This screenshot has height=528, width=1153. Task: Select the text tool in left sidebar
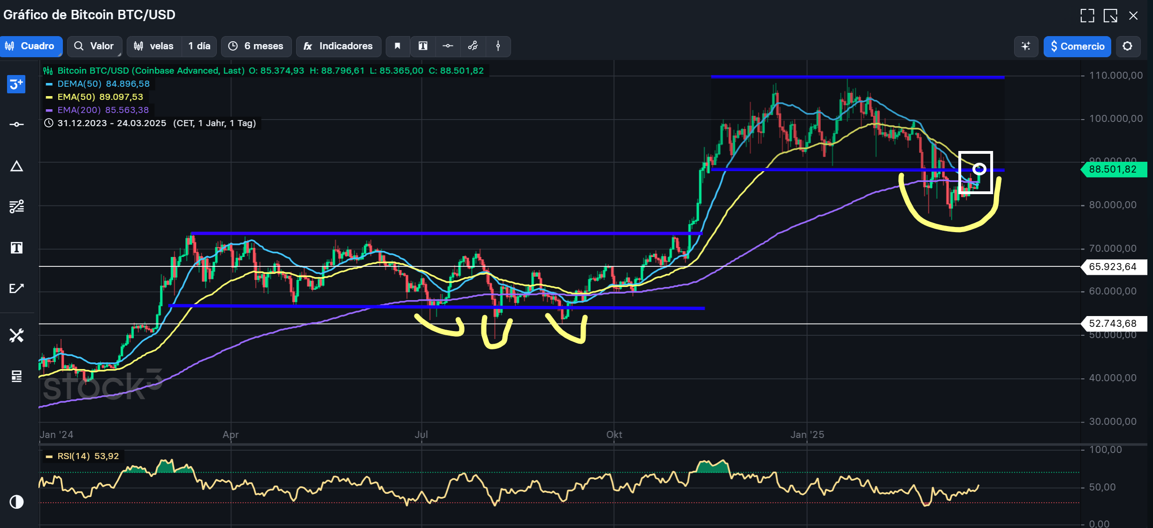[16, 248]
